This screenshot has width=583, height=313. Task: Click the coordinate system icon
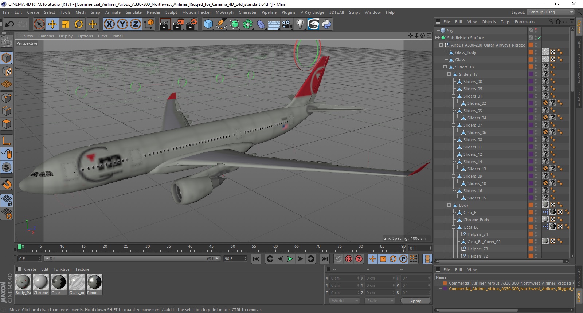tap(149, 24)
